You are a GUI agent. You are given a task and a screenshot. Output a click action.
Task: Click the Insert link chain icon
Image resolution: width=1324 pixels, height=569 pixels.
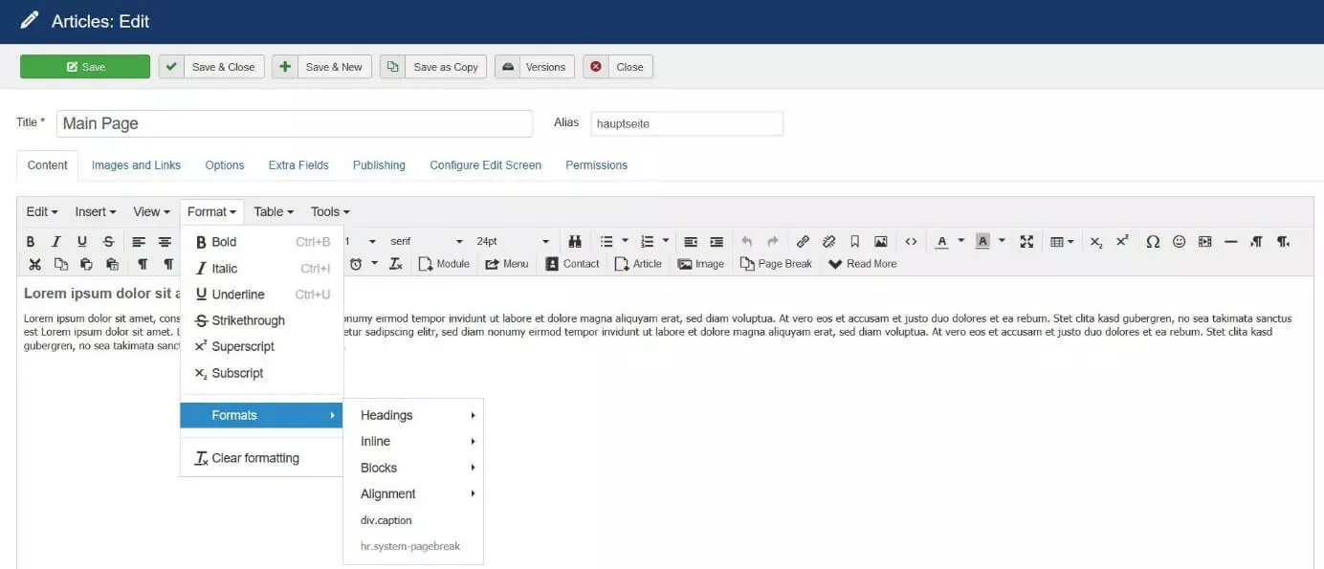(x=804, y=242)
